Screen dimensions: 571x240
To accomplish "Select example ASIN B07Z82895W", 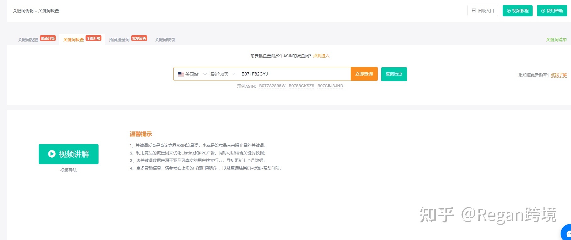I will pyautogui.click(x=272, y=86).
